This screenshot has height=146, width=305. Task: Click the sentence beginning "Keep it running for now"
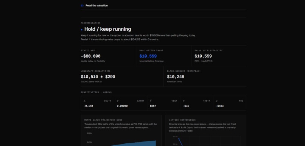[138, 36]
